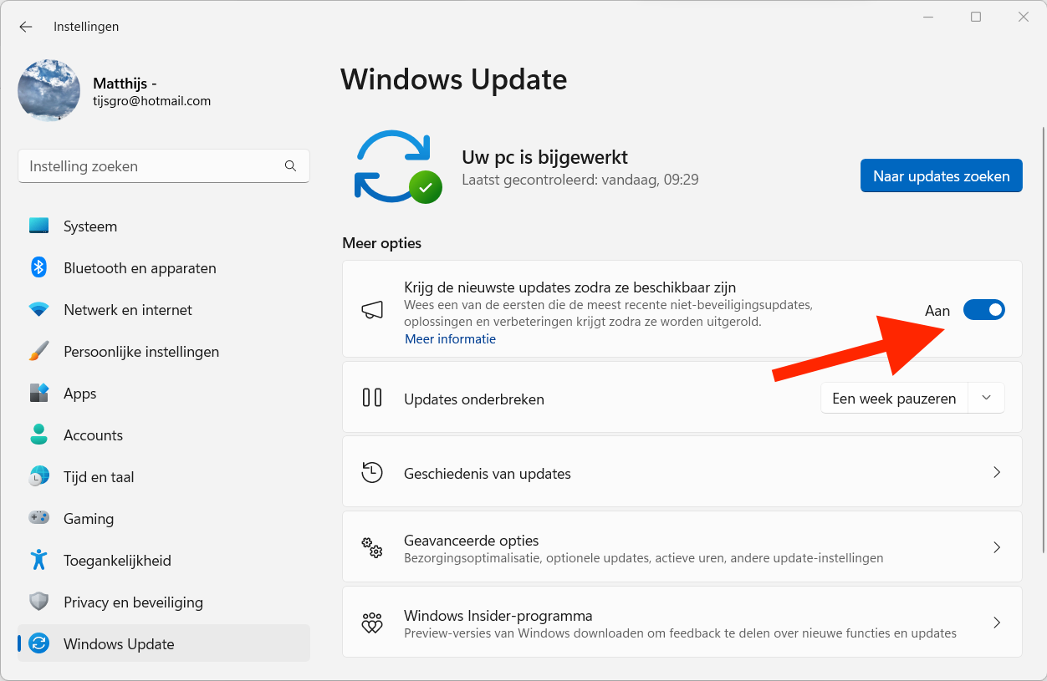Click the Toegankelijkheid figure icon
Image resolution: width=1047 pixels, height=681 pixels.
pyautogui.click(x=38, y=561)
